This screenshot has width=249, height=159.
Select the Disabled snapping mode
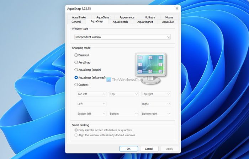click(81, 55)
